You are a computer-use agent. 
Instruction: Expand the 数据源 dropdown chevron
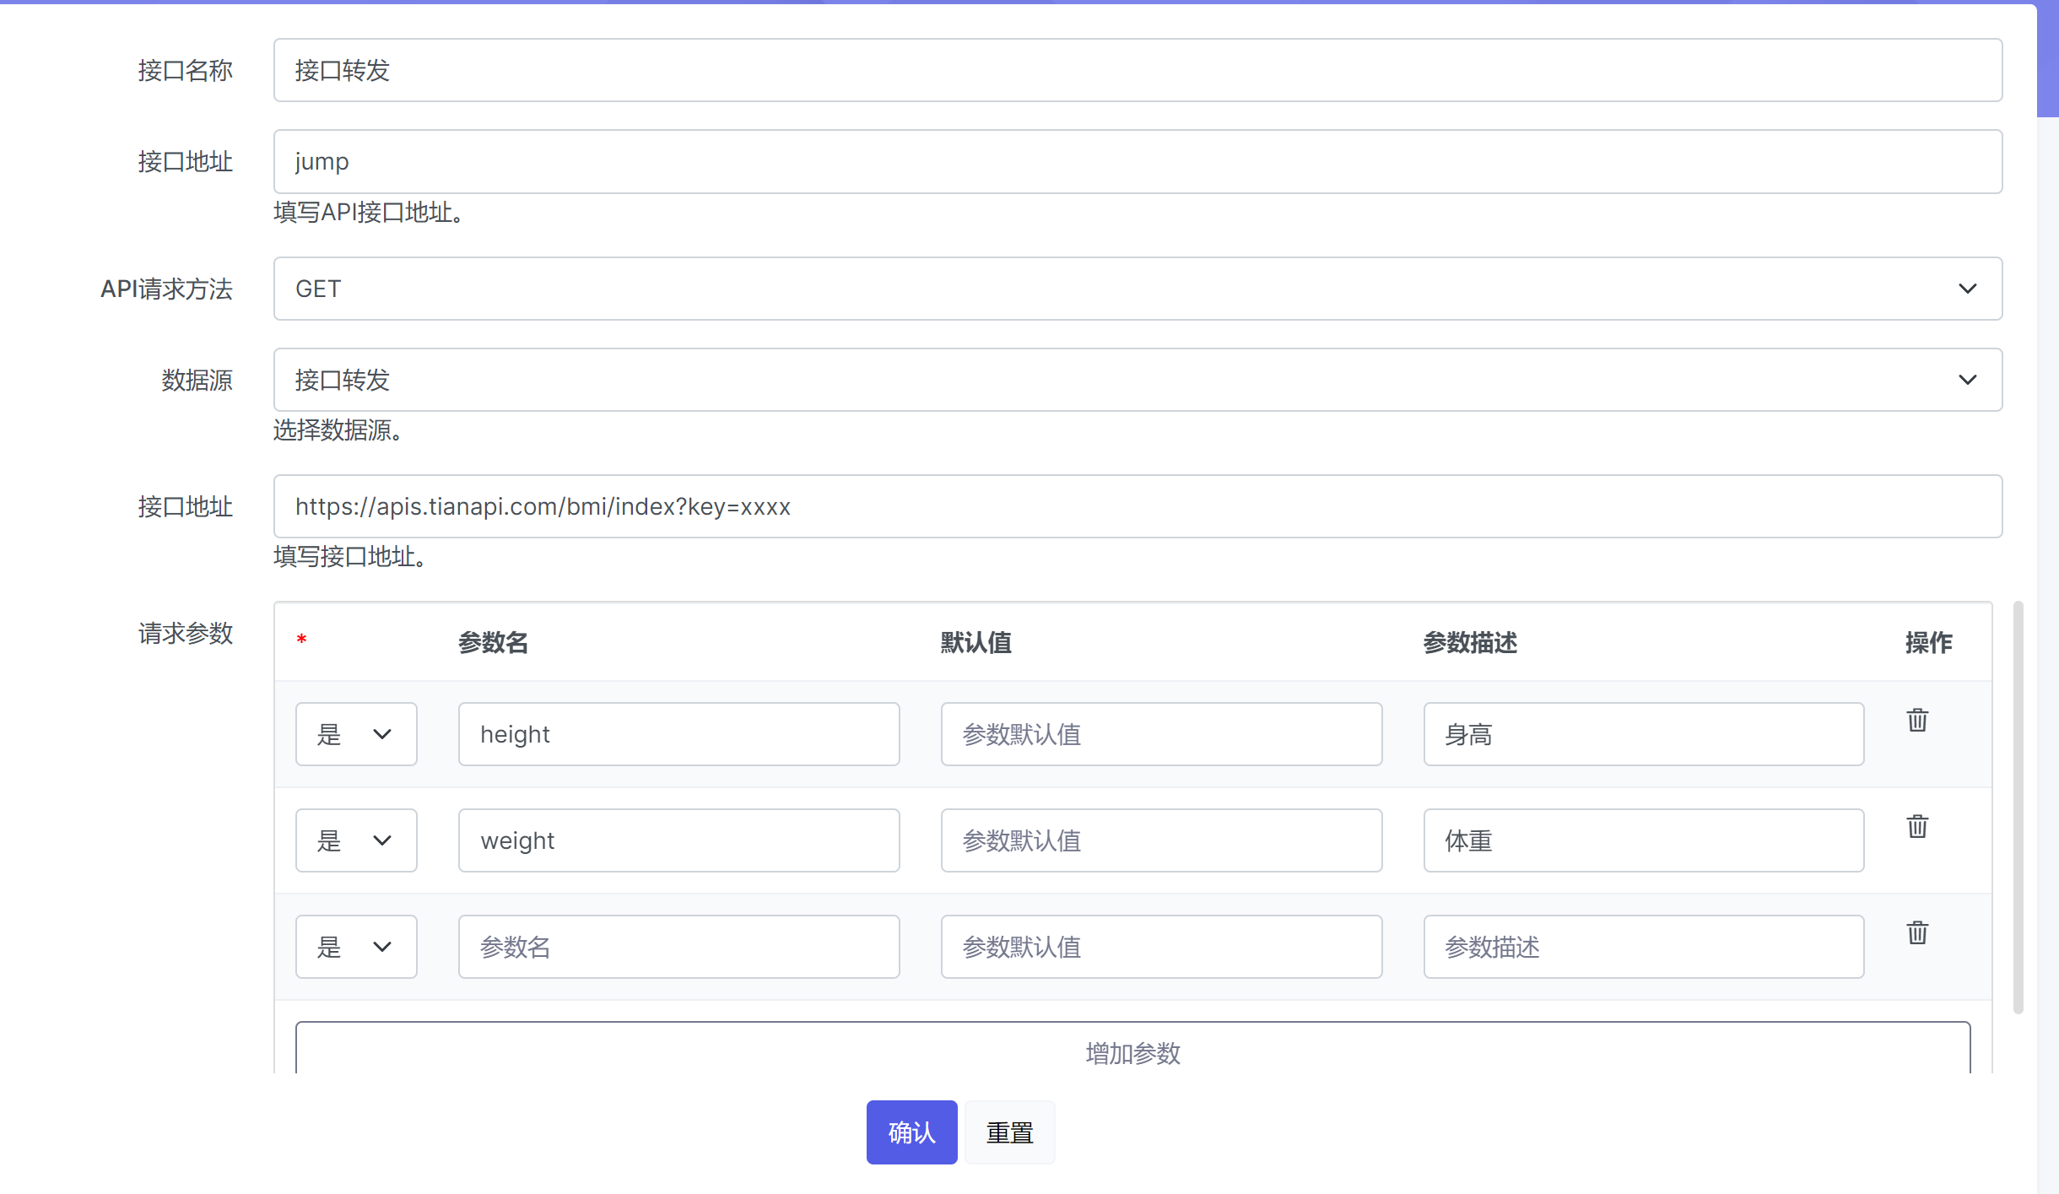click(1967, 380)
